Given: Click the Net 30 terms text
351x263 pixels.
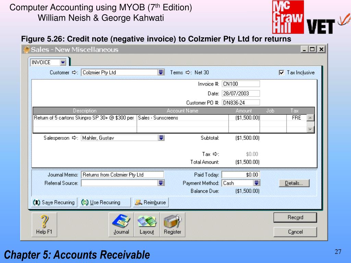Looking at the screenshot, I should pyautogui.click(x=202, y=73).
